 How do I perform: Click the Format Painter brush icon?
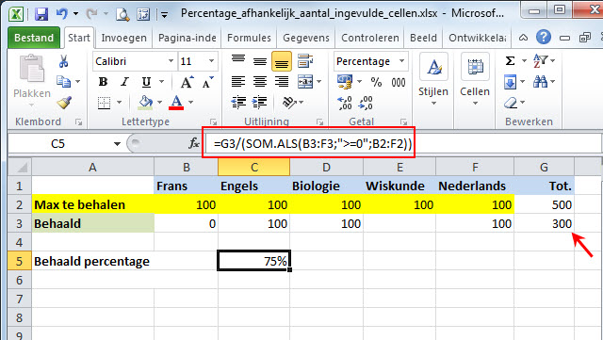64,103
